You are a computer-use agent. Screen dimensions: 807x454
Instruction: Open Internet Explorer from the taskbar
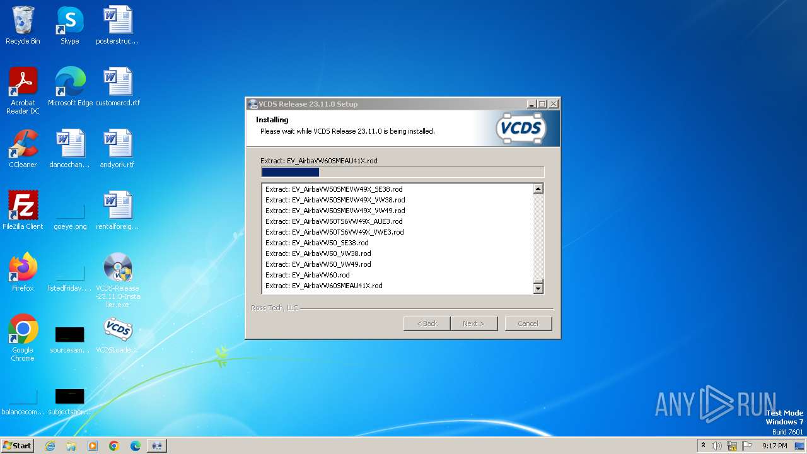click(50, 446)
